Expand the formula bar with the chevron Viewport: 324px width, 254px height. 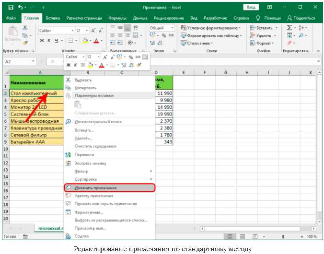(318, 61)
